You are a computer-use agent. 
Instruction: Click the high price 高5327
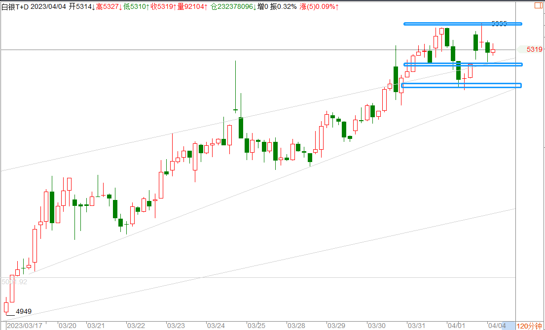[109, 6]
